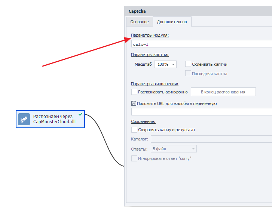Click the save-to-variable floppy disk icon
The height and width of the screenshot is (207, 272).
[x=134, y=103]
